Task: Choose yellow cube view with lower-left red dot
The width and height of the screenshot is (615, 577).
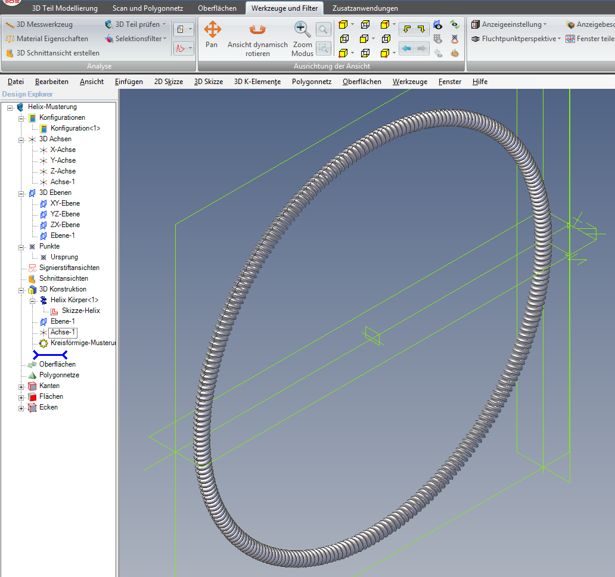Action: [x=343, y=53]
